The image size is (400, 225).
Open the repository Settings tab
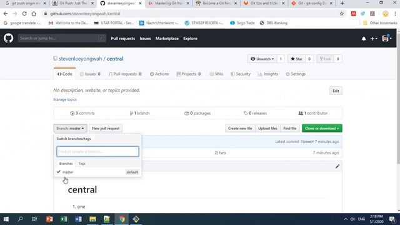(x=296, y=74)
